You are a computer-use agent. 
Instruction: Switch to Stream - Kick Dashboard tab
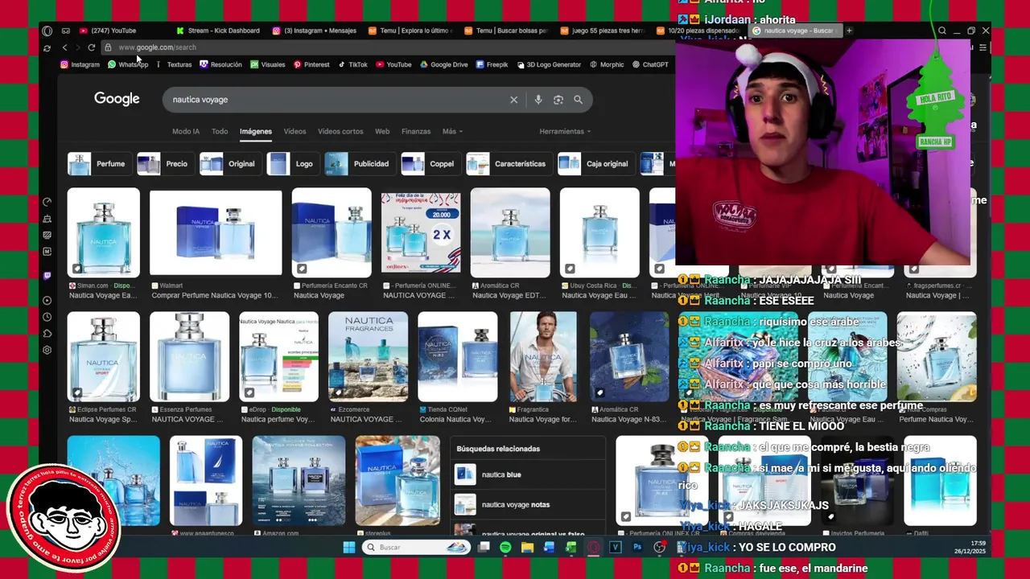tap(217, 31)
